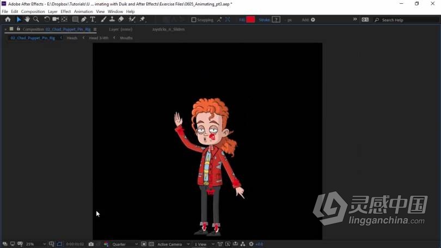Switch to the Joysticks_n_Sliders tab
The height and width of the screenshot is (248, 441).
[168, 29]
